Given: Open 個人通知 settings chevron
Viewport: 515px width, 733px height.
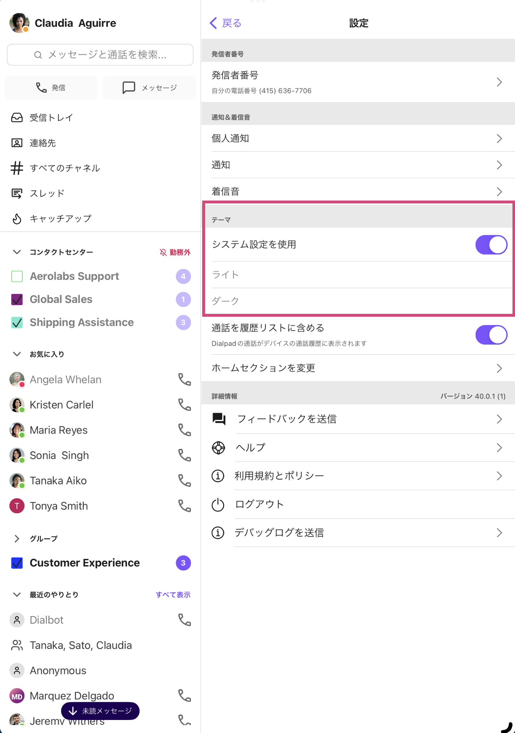Looking at the screenshot, I should (499, 138).
